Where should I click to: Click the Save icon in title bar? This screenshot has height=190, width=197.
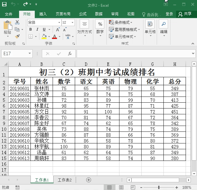(4, 4)
